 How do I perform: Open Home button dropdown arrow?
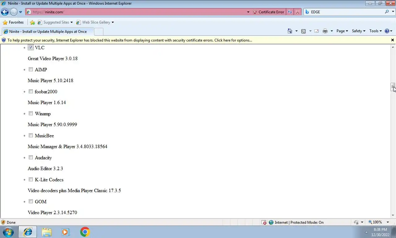click(x=296, y=31)
